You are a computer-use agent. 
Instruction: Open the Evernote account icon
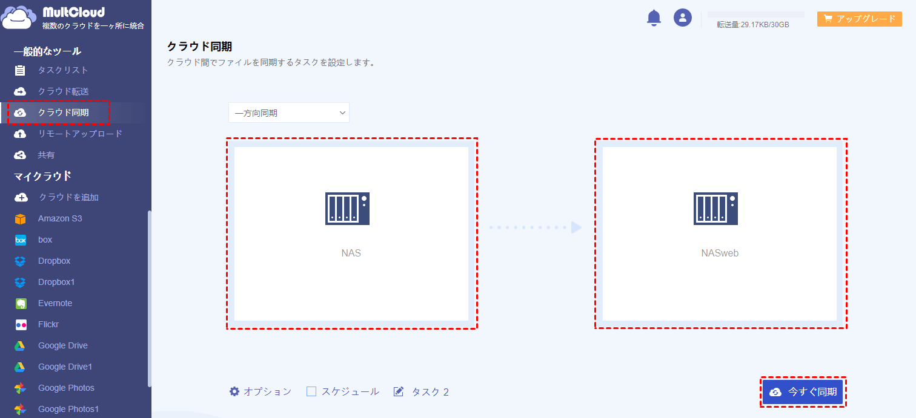pyautogui.click(x=21, y=303)
